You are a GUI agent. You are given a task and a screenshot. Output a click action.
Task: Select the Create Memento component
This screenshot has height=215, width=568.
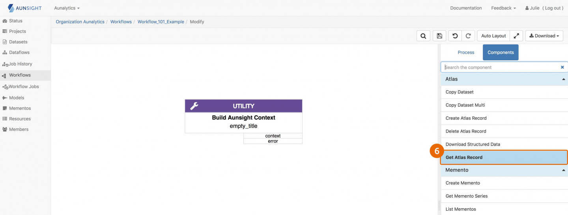[504, 183]
